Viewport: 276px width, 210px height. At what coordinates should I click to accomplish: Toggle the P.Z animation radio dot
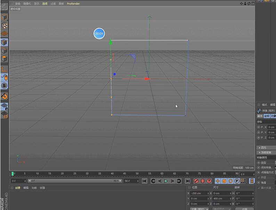click(x=258, y=137)
